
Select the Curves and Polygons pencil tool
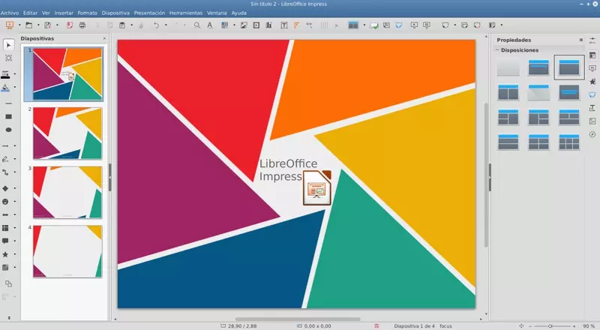[x=5, y=159]
